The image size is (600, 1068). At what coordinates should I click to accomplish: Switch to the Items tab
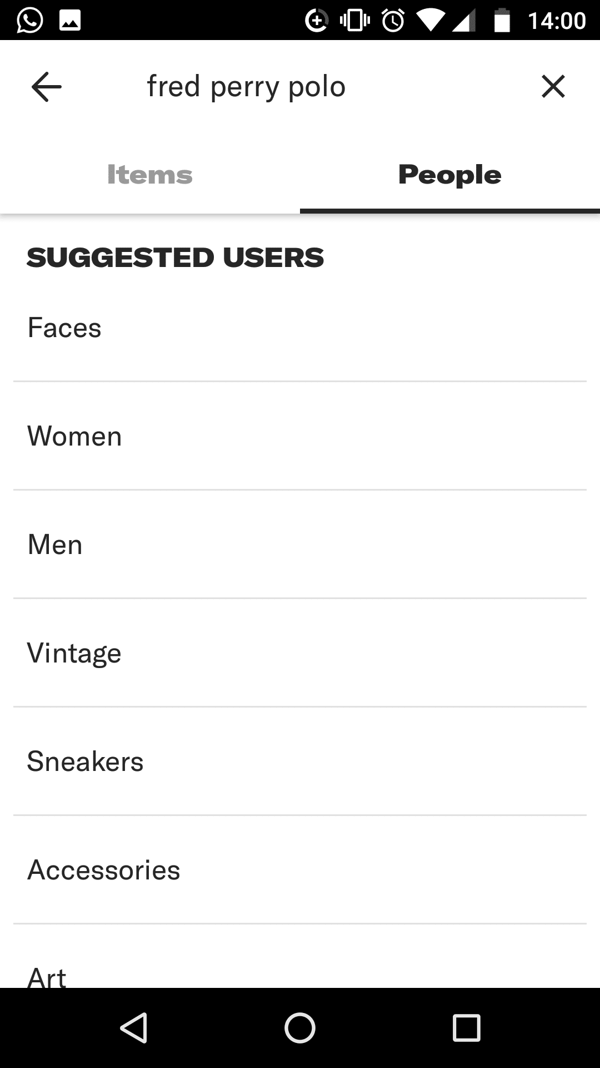tap(150, 175)
